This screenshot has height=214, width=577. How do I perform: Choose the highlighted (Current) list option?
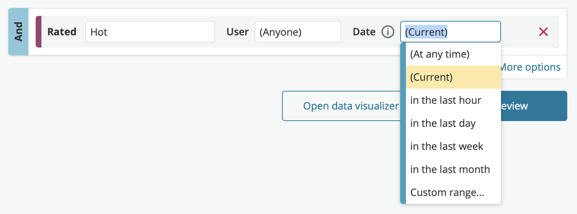[453, 77]
